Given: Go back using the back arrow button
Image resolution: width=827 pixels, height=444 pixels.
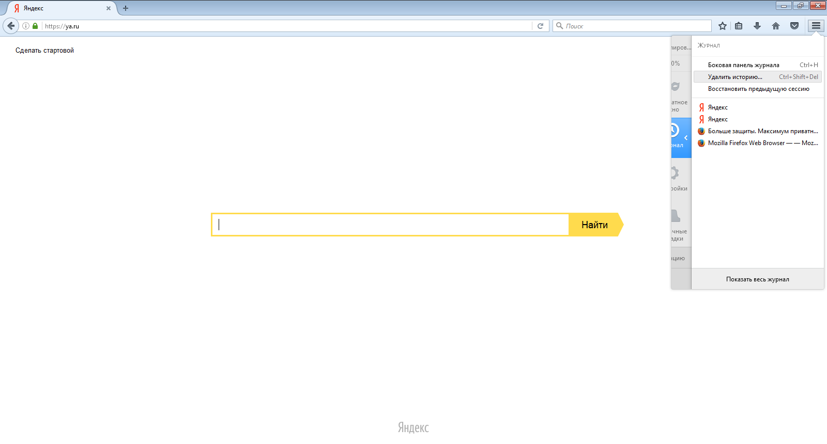Looking at the screenshot, I should click(11, 26).
